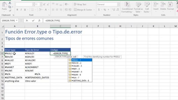Click the Delete cells button
Screen dimensions: 178x100
coord(163,7)
